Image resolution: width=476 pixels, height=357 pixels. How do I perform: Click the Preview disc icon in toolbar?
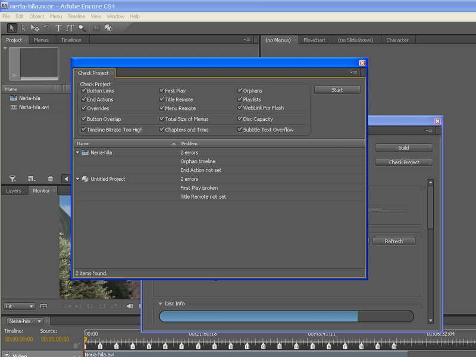(x=109, y=27)
